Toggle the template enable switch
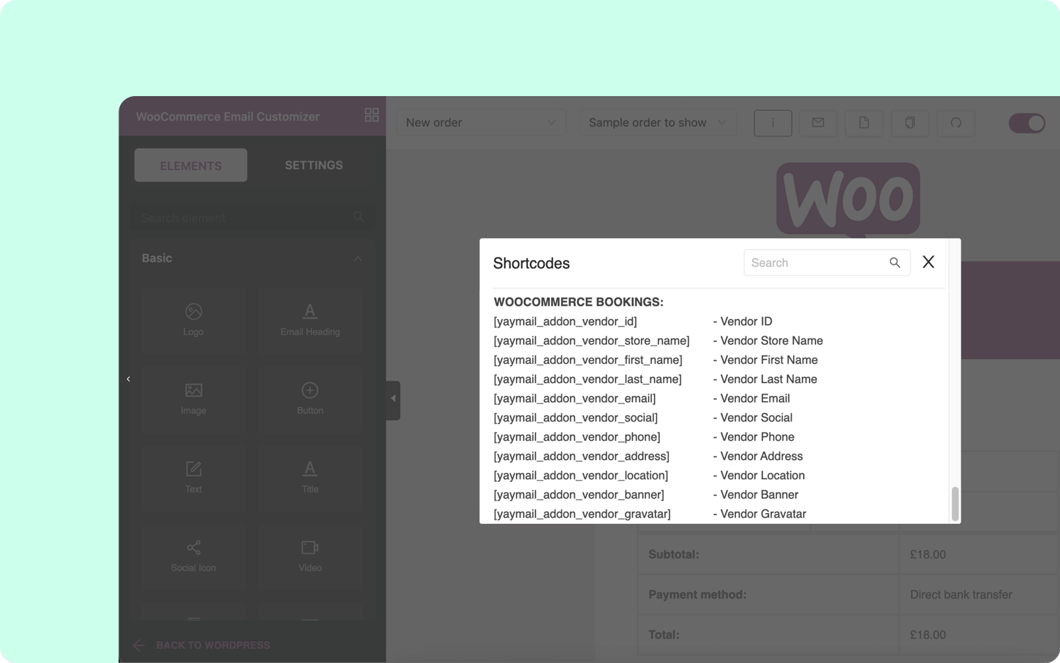This screenshot has height=663, width=1060. point(1027,123)
